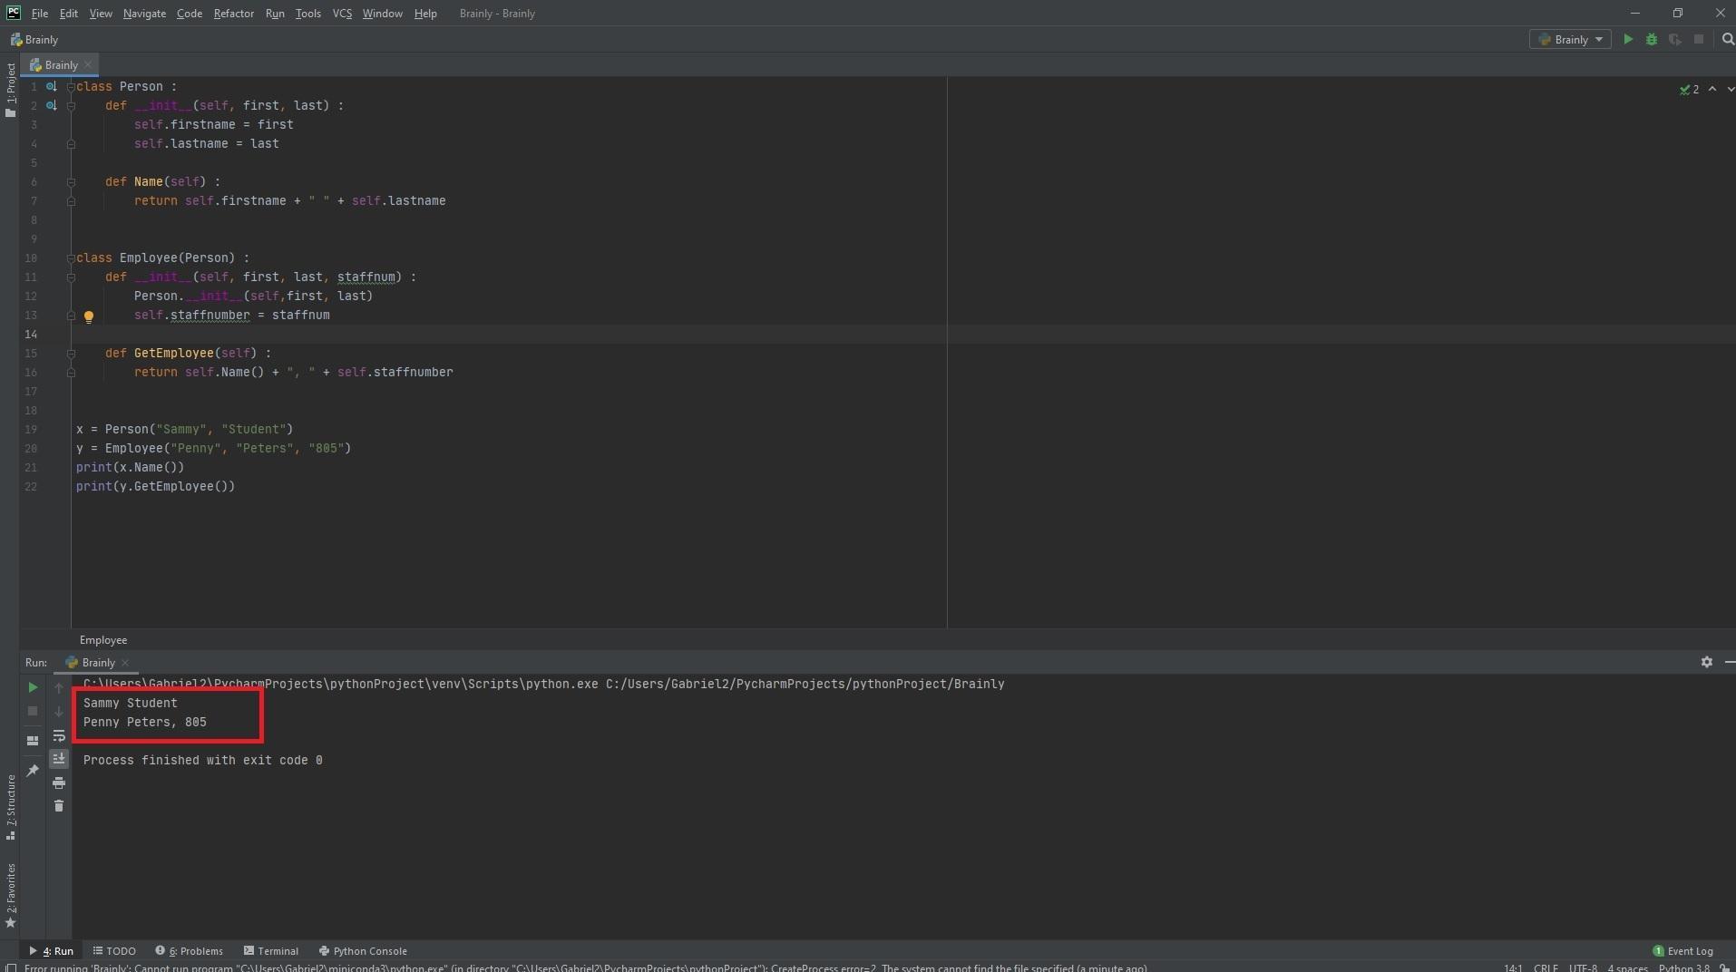The width and height of the screenshot is (1736, 972).
Task: Toggle the Project tool window sidebar
Action: (10, 89)
